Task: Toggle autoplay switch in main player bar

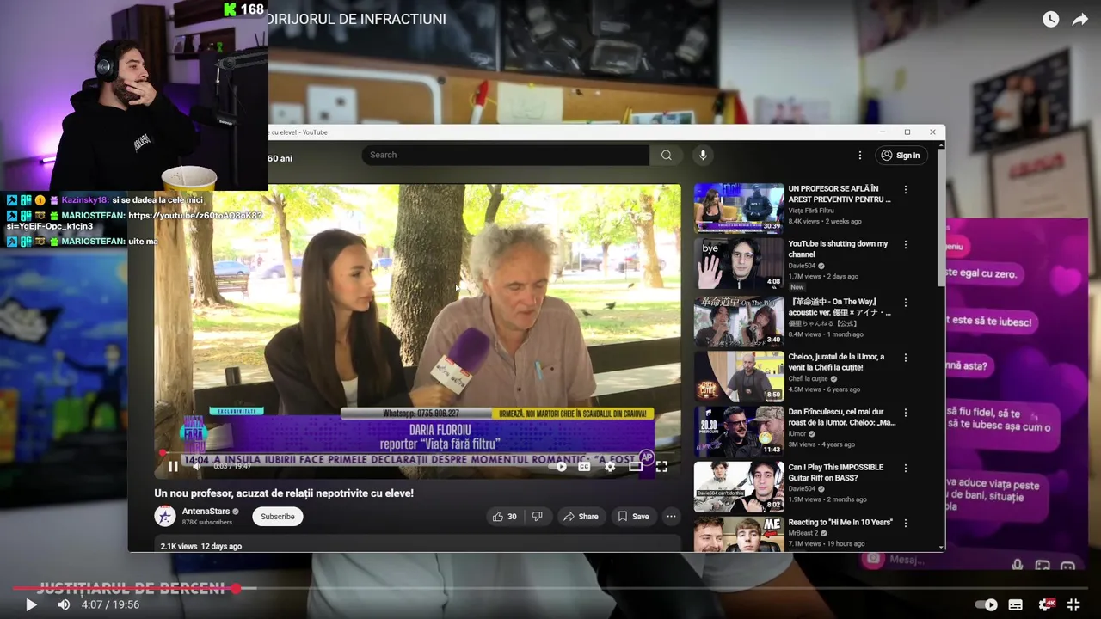Action: pos(987,604)
